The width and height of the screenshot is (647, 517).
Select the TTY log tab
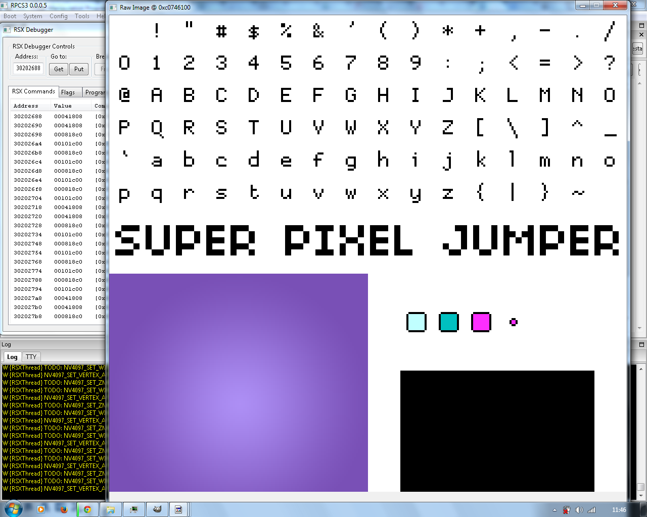click(x=31, y=357)
